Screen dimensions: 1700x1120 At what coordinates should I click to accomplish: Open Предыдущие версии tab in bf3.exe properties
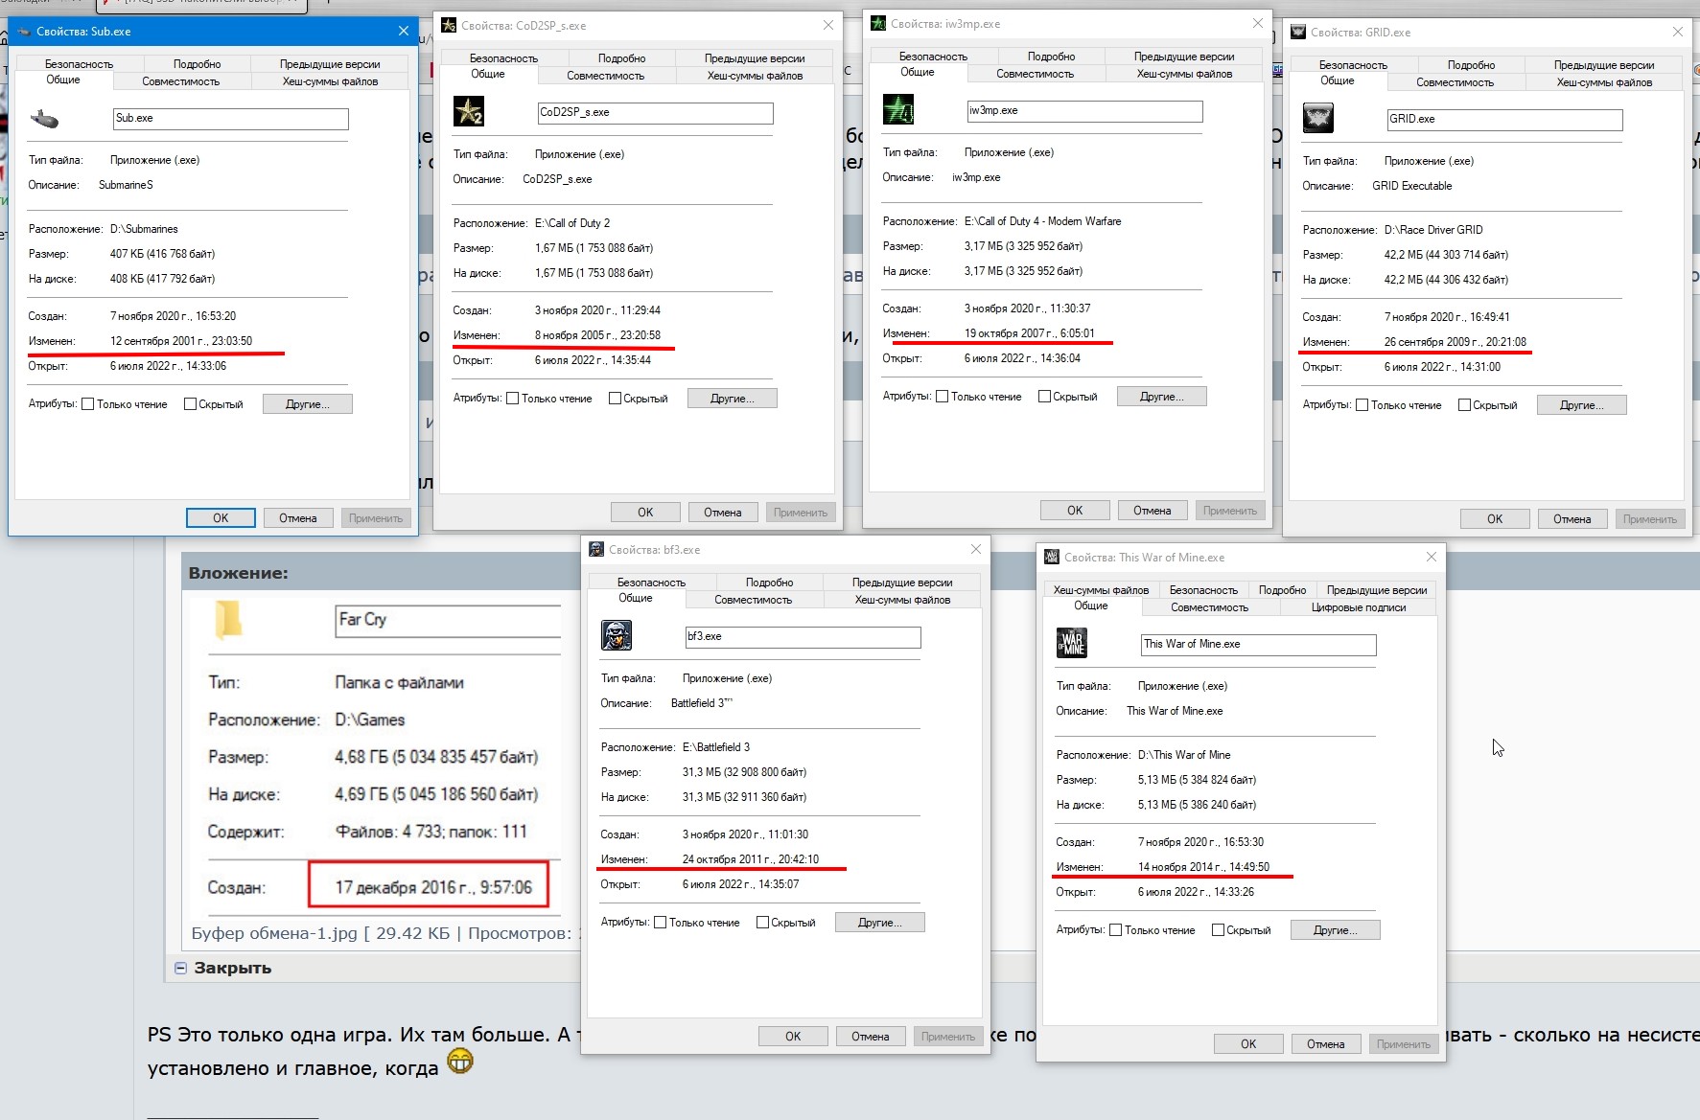pyautogui.click(x=902, y=583)
